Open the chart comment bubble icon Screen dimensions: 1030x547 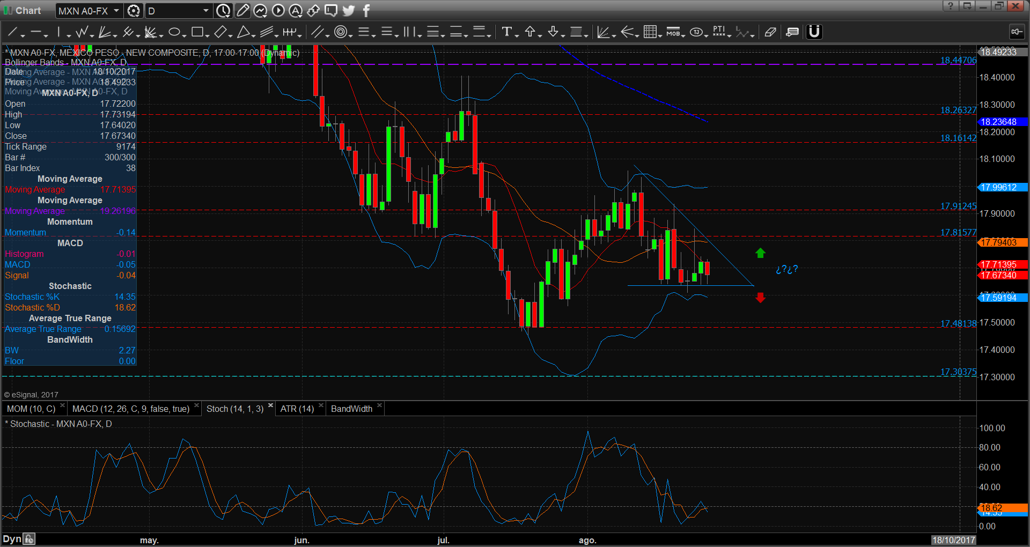[x=331, y=11]
